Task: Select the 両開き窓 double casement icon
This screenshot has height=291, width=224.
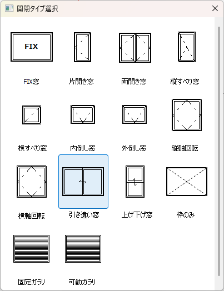Action: pos(135,48)
